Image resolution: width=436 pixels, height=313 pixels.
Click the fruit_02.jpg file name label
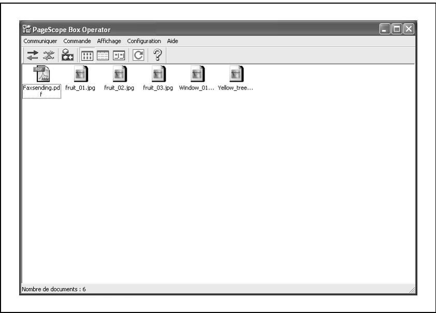pos(119,88)
